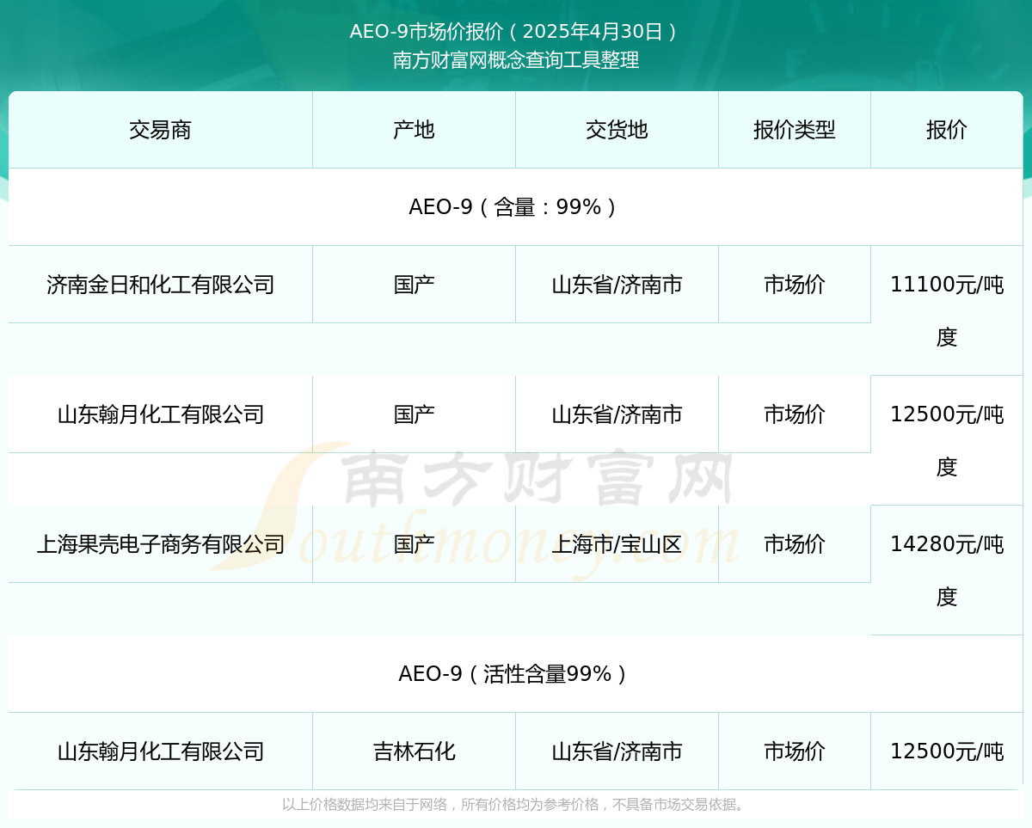Select the '报价' column header
Viewport: 1032px width, 828px height.
[947, 130]
